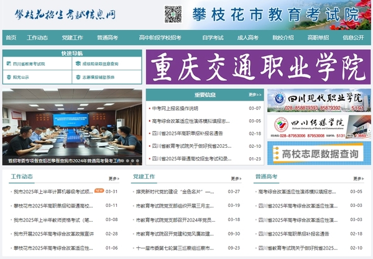Open 中考网上报名操作说明 news item
Image resolution: width=373 pixels, height=259 pixels.
point(175,108)
